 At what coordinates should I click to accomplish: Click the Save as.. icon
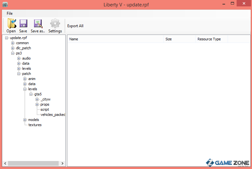[38, 24]
